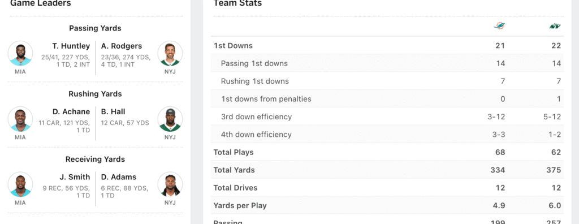Click the A. Rodgers name link
This screenshot has height=224, width=579.
click(x=122, y=46)
